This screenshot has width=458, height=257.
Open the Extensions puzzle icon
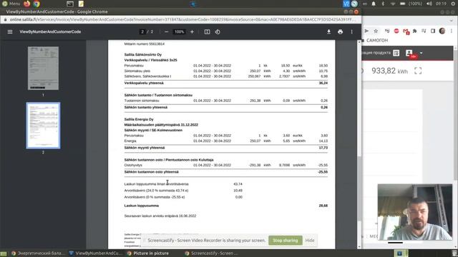tap(414, 31)
